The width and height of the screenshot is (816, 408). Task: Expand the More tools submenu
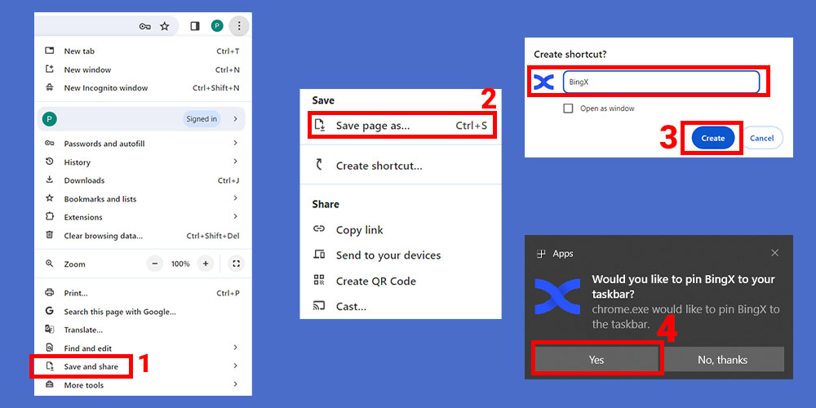point(84,385)
